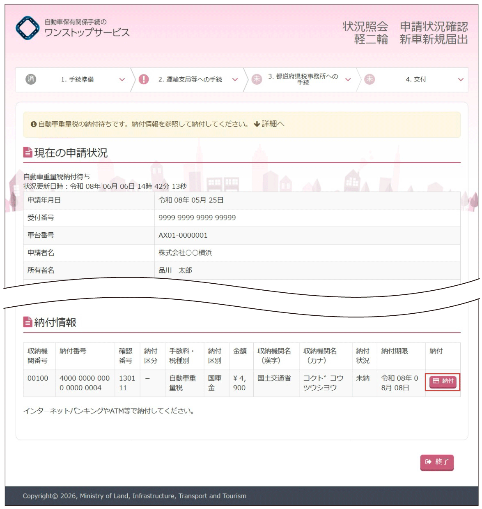Click the red exclamation icon on step 2
The width and height of the screenshot is (482, 509).
tap(144, 79)
